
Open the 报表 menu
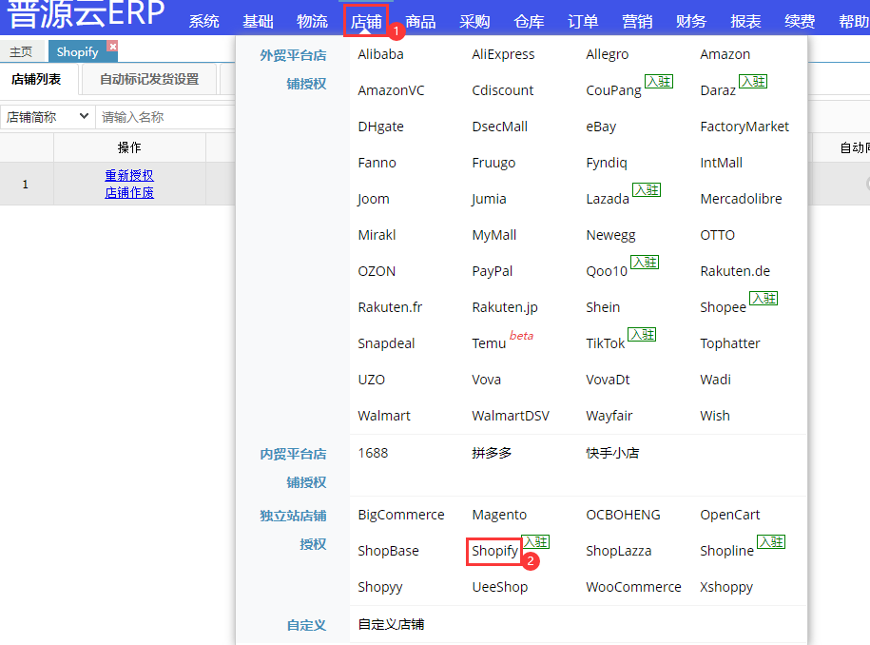(745, 21)
